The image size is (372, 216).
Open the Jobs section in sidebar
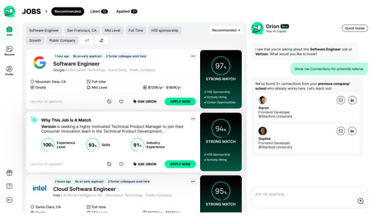click(x=9, y=31)
